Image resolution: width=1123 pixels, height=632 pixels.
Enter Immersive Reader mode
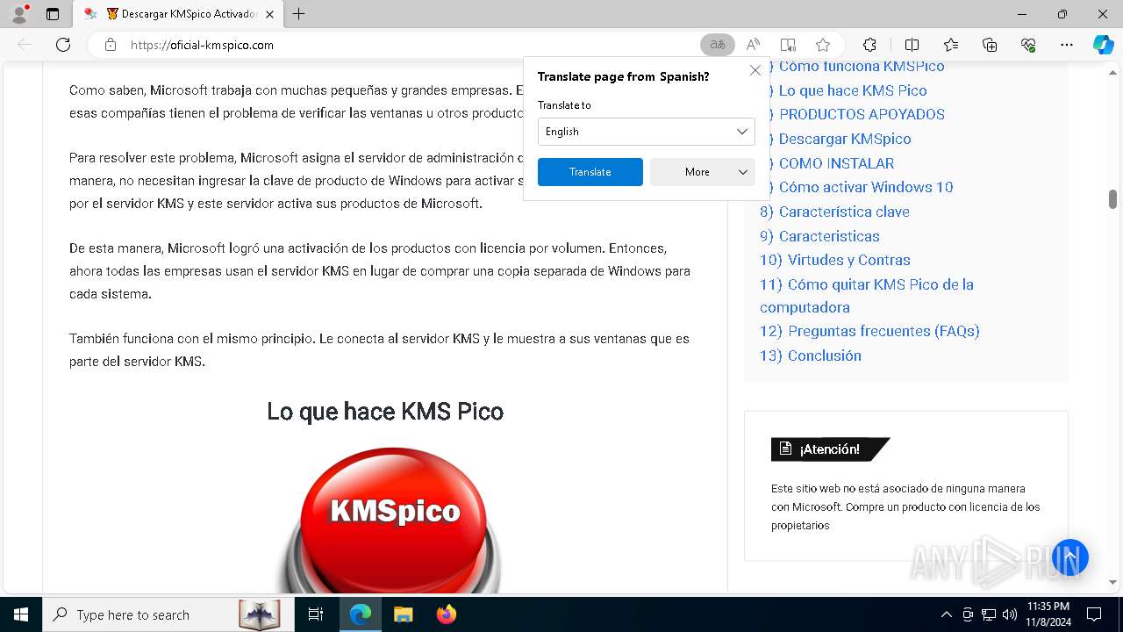coord(788,45)
